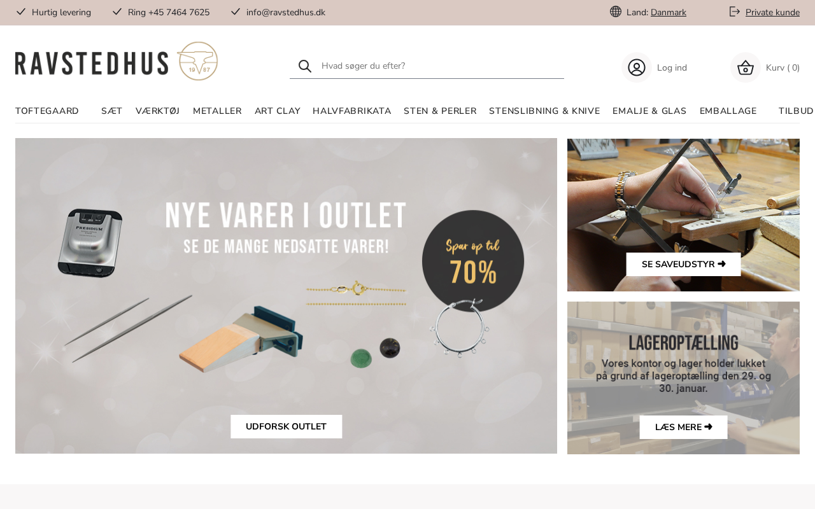Open the user account icon
The width and height of the screenshot is (815, 509).
(x=637, y=67)
